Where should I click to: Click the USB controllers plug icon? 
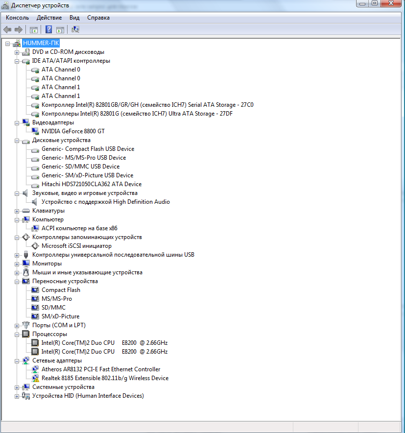click(26, 255)
